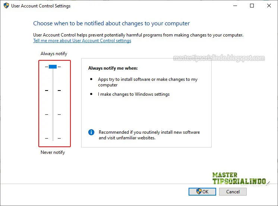
Task: Click 'I make changes to Windows settings' text
Action: [134, 94]
